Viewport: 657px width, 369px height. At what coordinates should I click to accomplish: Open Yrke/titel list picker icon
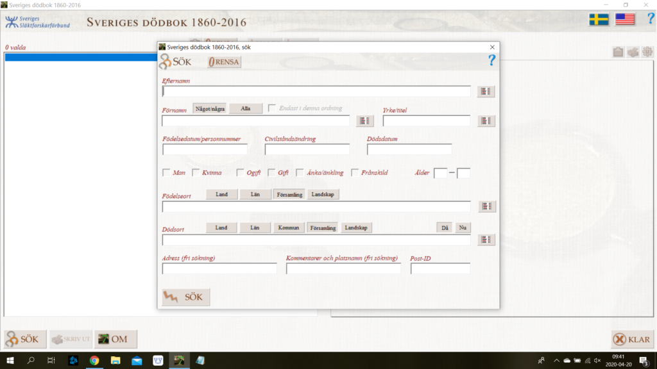coord(486,121)
